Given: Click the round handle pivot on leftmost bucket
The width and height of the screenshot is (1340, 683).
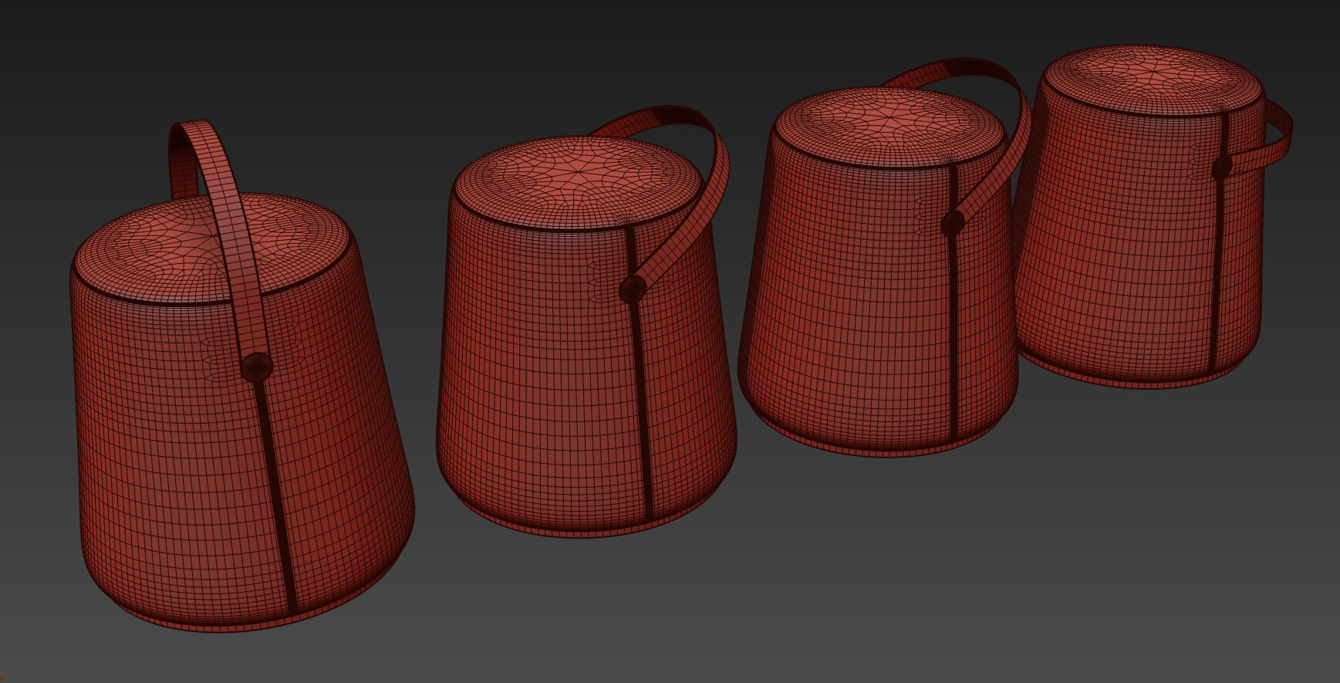Looking at the screenshot, I should pyautogui.click(x=256, y=367).
